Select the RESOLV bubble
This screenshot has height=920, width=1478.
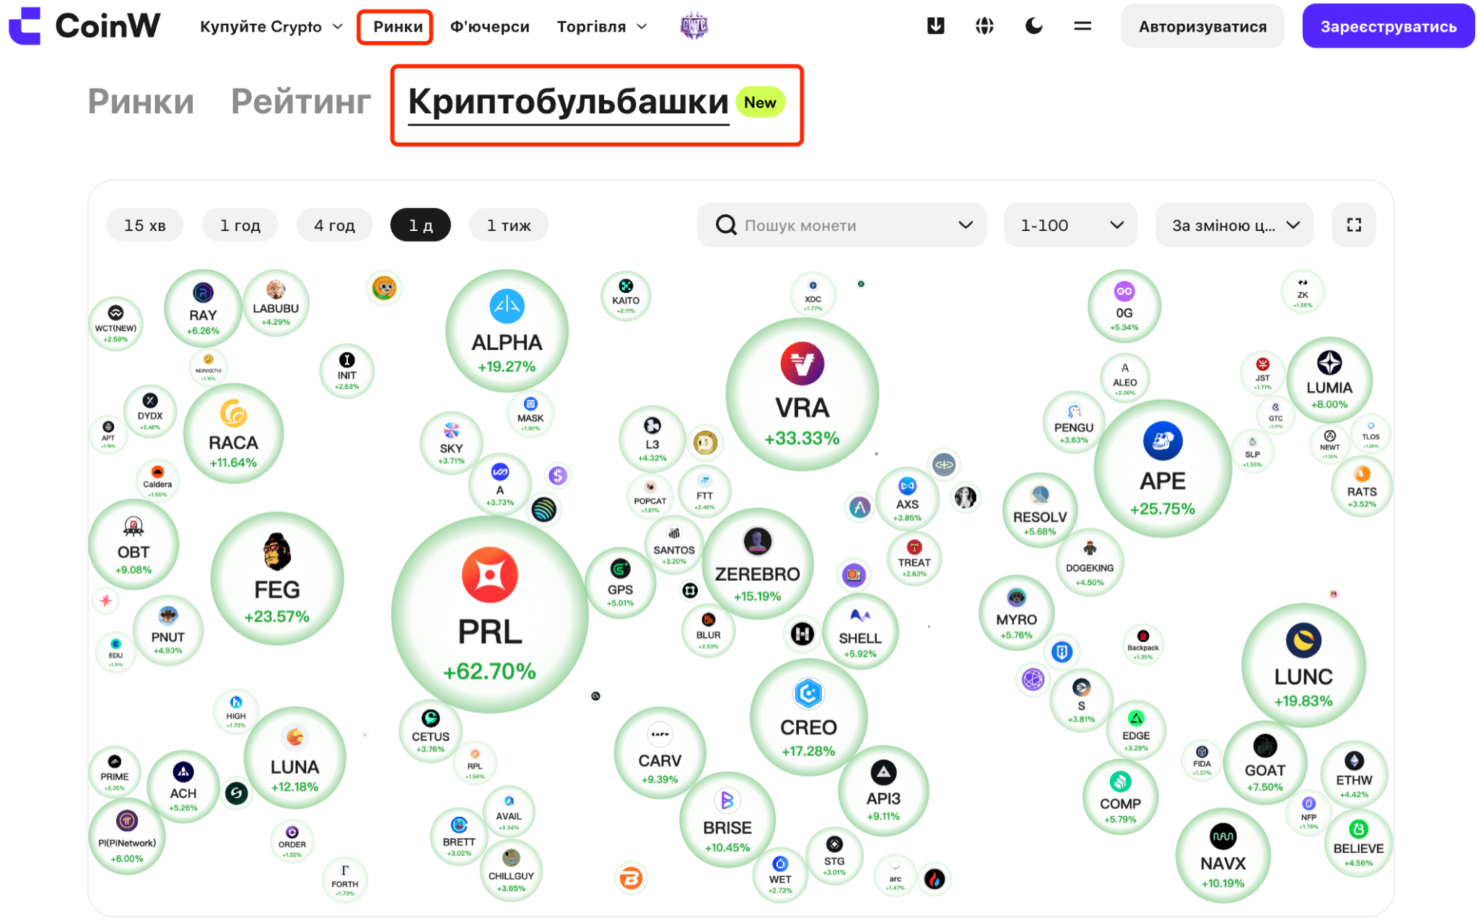click(x=1039, y=510)
